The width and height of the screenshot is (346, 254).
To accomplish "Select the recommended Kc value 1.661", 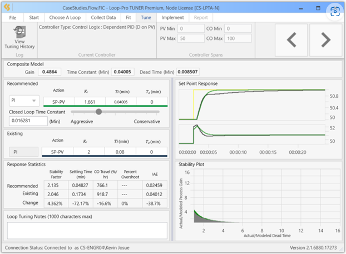I will click(90, 102).
